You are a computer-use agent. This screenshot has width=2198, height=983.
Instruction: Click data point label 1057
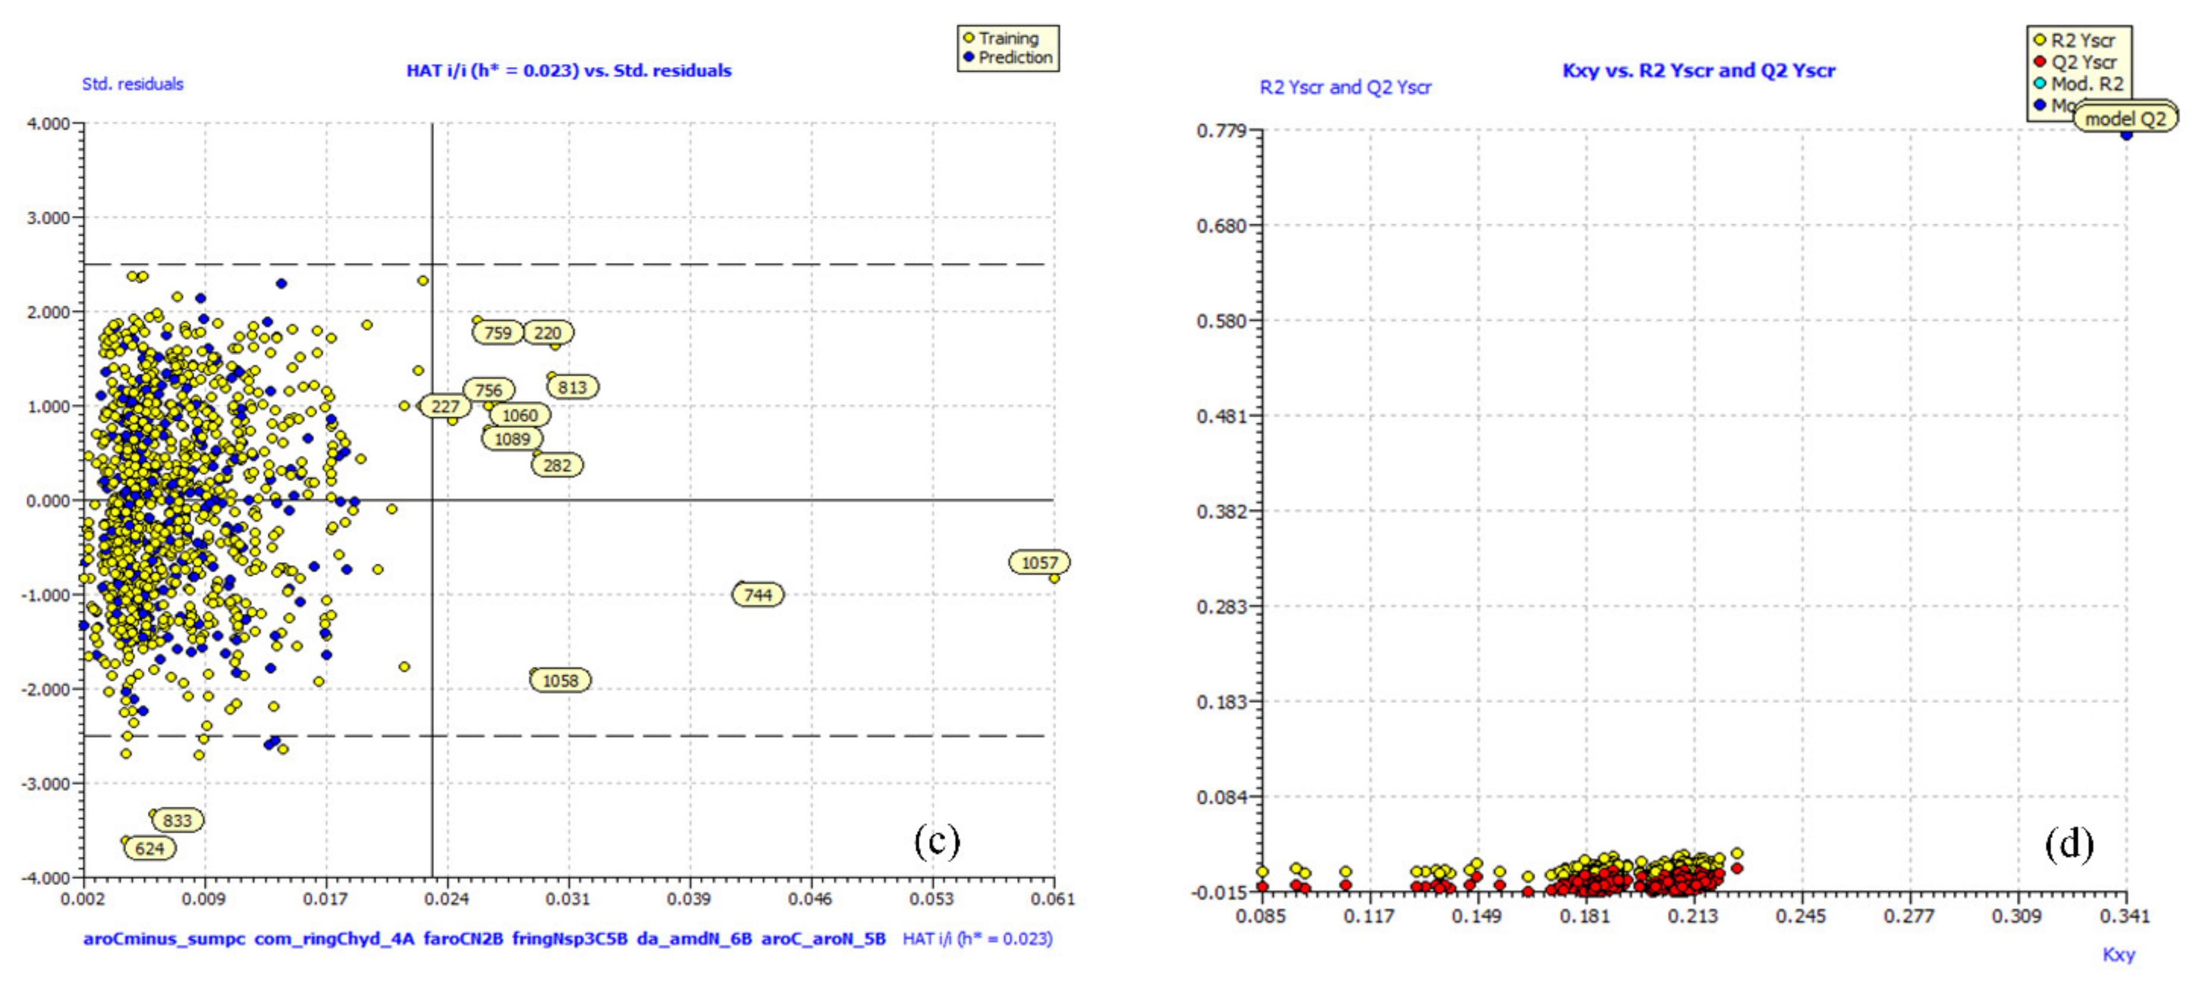click(x=1038, y=562)
